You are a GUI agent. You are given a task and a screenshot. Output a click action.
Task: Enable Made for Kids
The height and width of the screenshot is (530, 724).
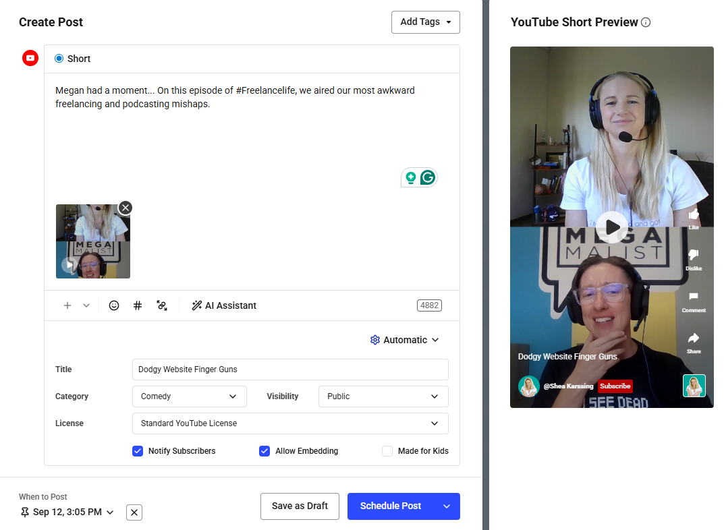(387, 450)
